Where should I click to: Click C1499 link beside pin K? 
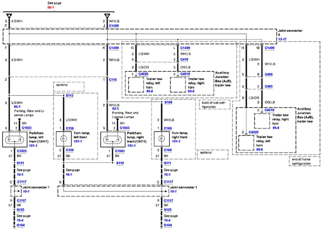114,48
